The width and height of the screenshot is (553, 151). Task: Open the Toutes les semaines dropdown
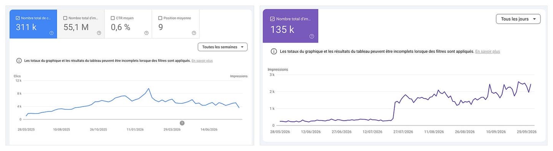(223, 47)
